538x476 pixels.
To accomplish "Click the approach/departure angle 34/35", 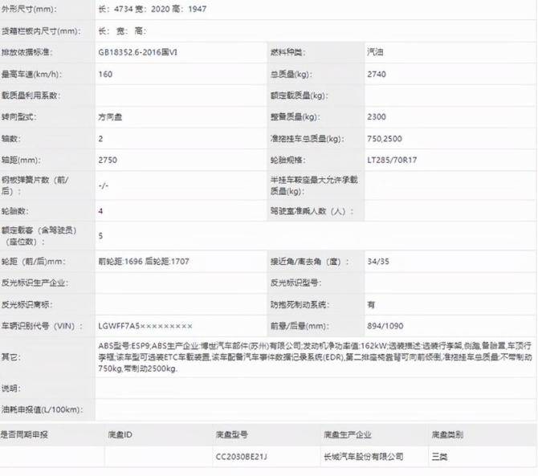I will click(x=378, y=262).
